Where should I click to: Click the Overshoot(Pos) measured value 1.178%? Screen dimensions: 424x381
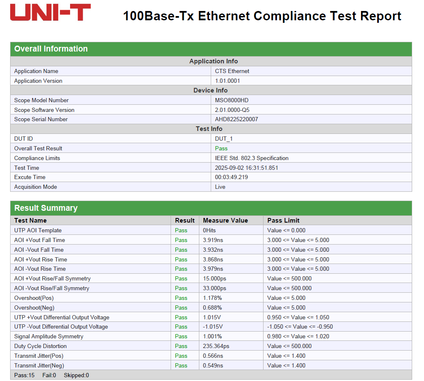[x=212, y=298]
